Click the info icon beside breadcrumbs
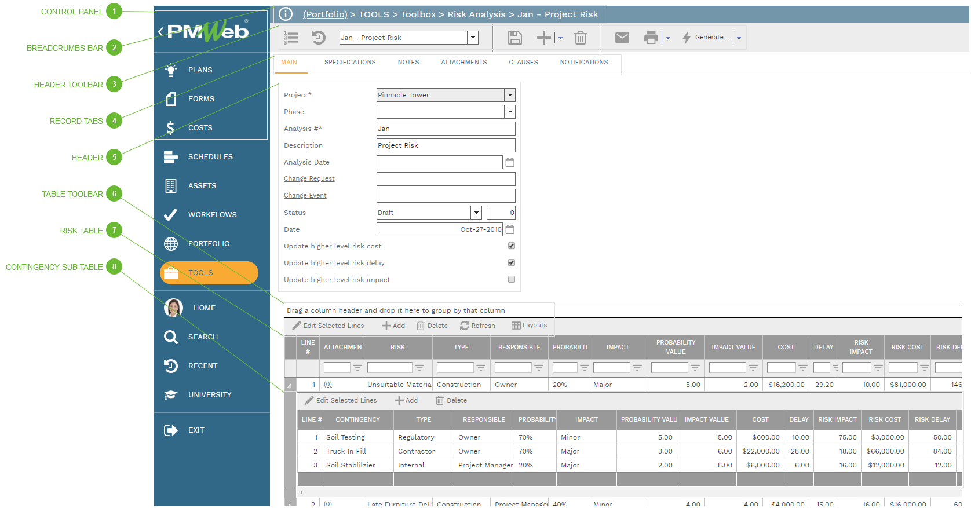Viewport: 971px width, 508px height. click(x=286, y=14)
